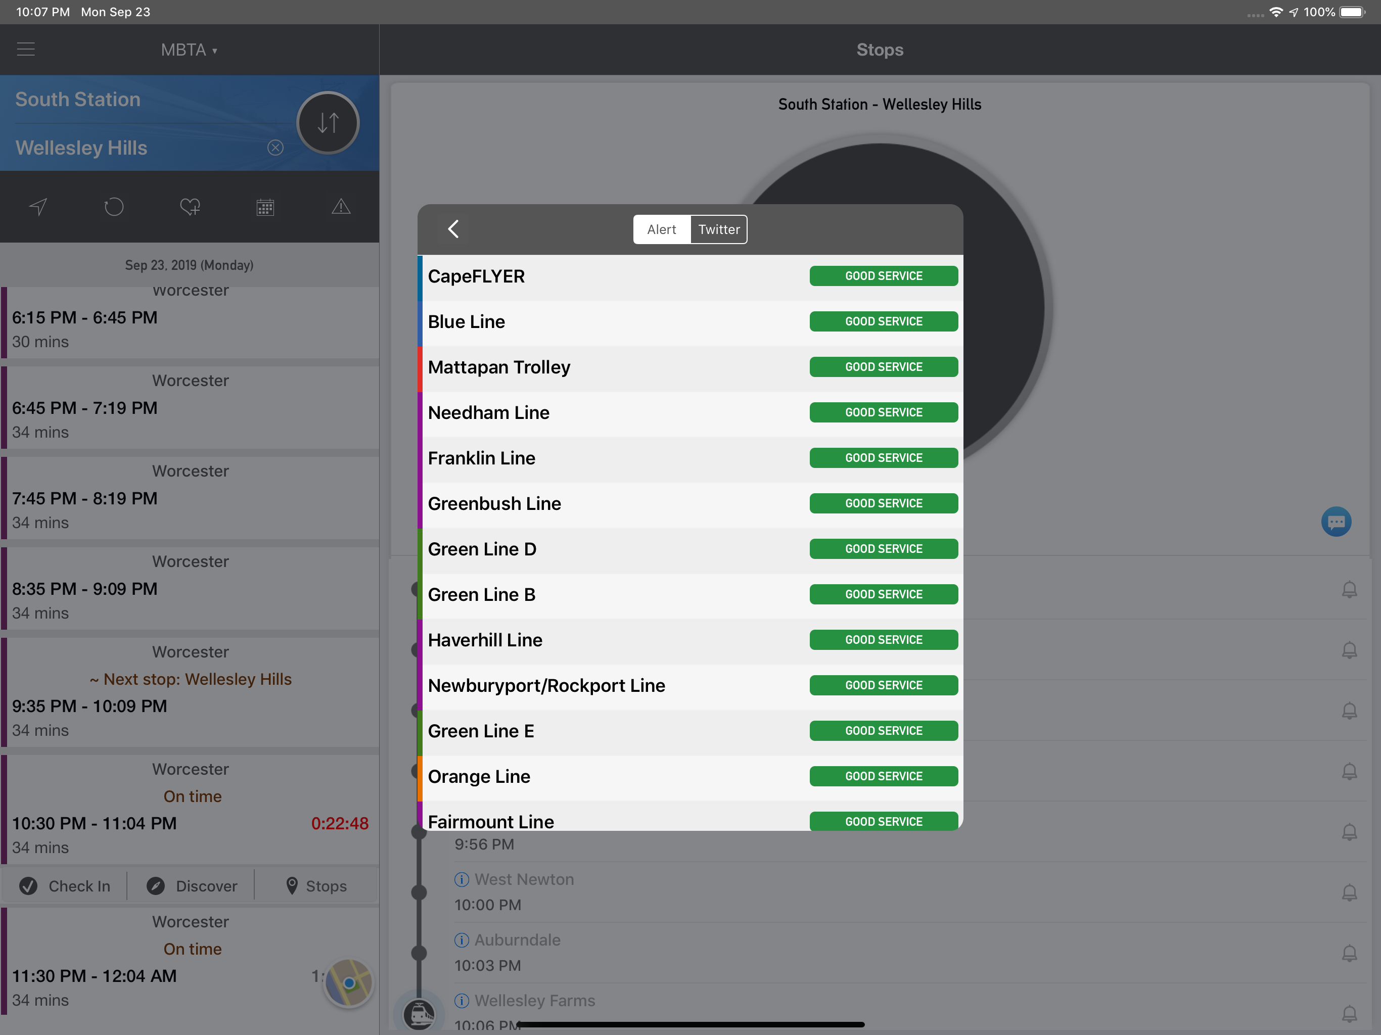Show info for West Newton stop
The height and width of the screenshot is (1035, 1381).
(462, 879)
